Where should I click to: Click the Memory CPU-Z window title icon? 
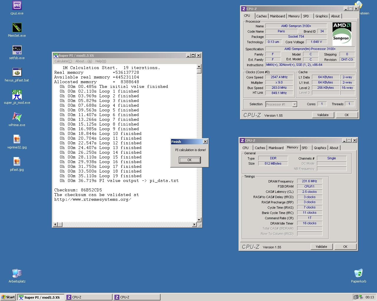[x=242, y=141]
